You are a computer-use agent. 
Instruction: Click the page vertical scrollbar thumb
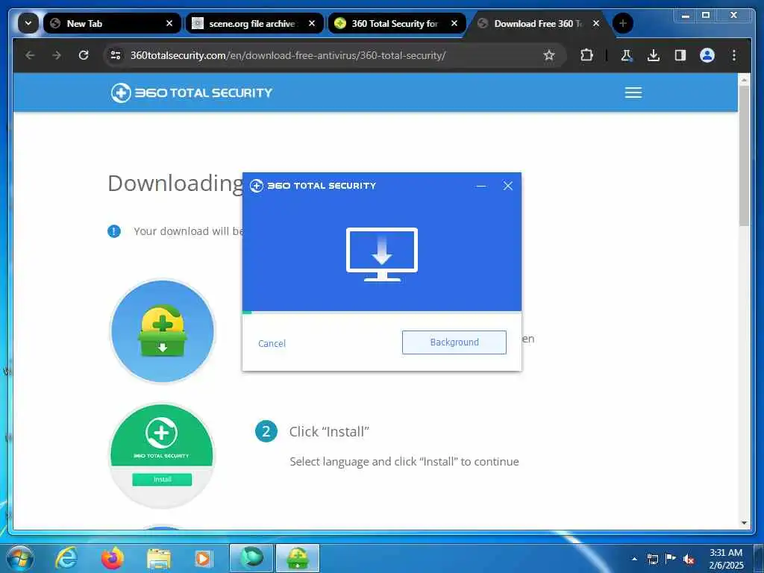click(744, 156)
